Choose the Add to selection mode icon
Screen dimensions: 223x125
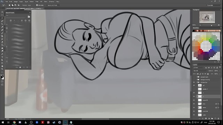coord(13,5)
